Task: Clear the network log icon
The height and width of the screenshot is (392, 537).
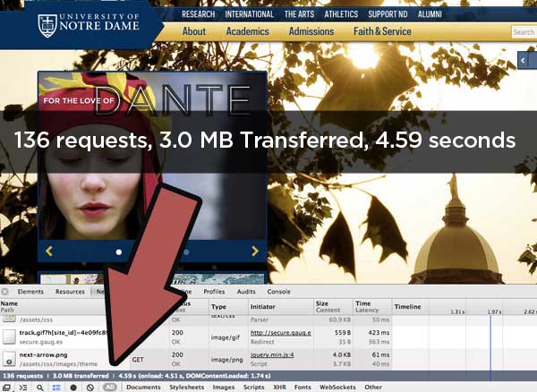Action: (90, 388)
